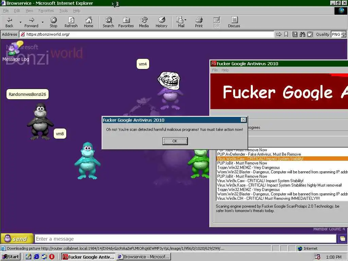Go Back in Internet Explorer toolbar
The width and height of the screenshot is (348, 261).
point(9,22)
